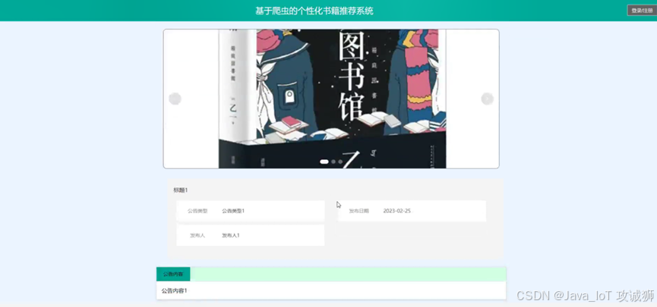Click the 登录/注册 button
The image size is (657, 307).
pos(642,11)
